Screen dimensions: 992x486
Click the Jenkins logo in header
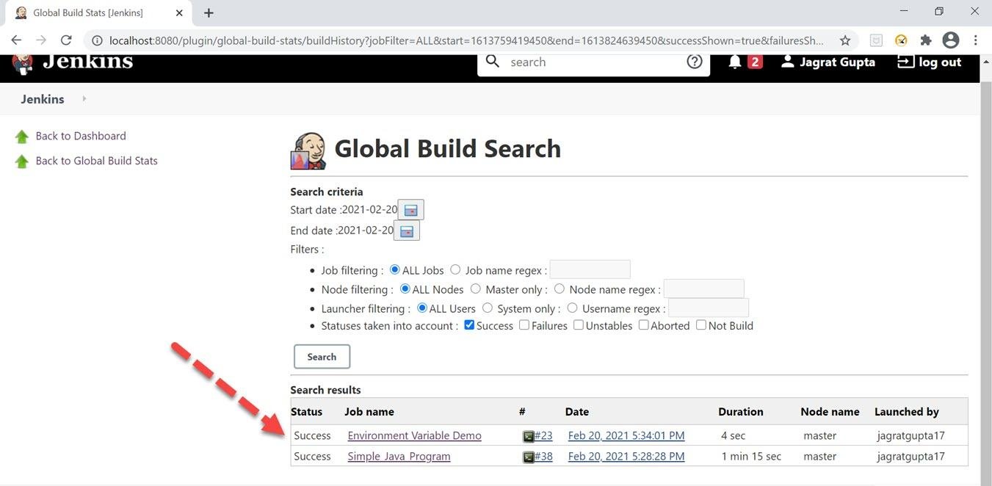(x=73, y=62)
